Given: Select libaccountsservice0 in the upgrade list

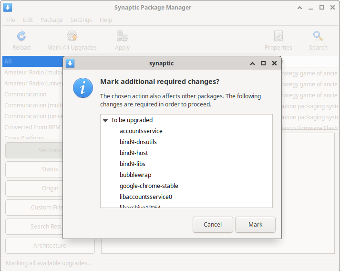Looking at the screenshot, I should 146,197.
